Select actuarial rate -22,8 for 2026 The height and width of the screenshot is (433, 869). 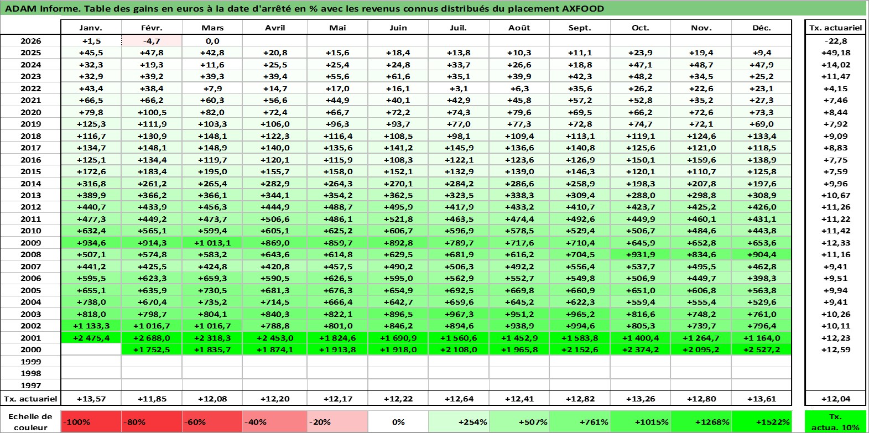coord(836,41)
